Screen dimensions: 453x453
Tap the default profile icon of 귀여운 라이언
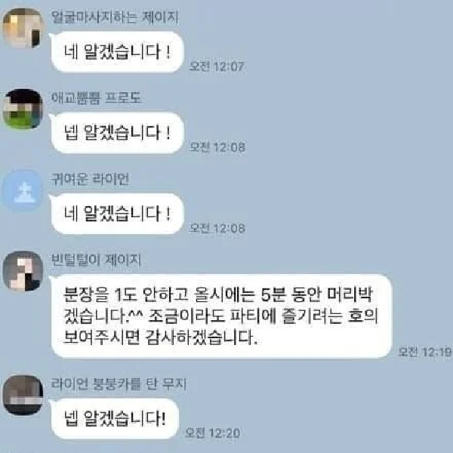tap(23, 190)
